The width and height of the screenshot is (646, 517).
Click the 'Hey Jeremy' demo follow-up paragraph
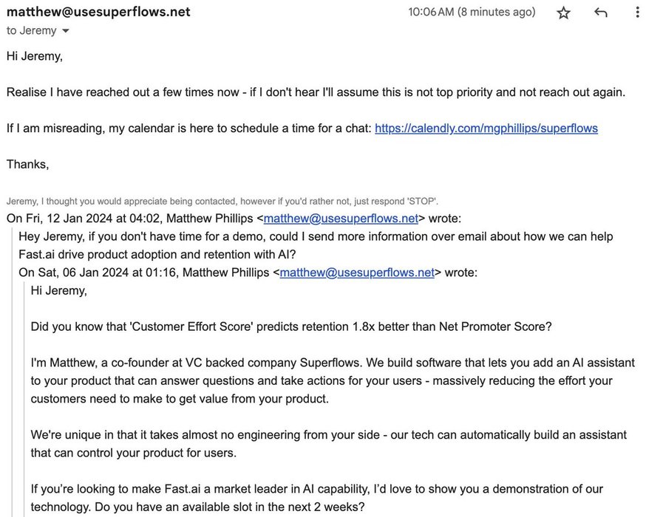pos(316,245)
